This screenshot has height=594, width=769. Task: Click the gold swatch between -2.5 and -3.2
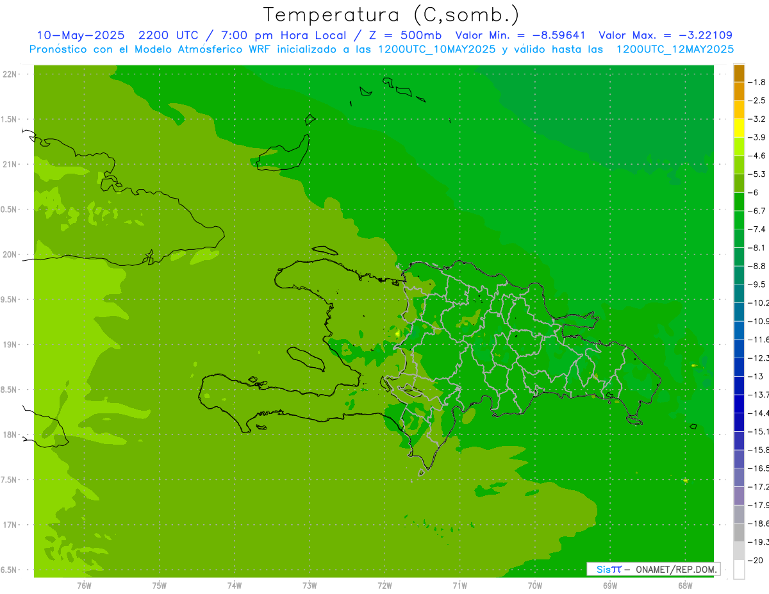tap(739, 110)
